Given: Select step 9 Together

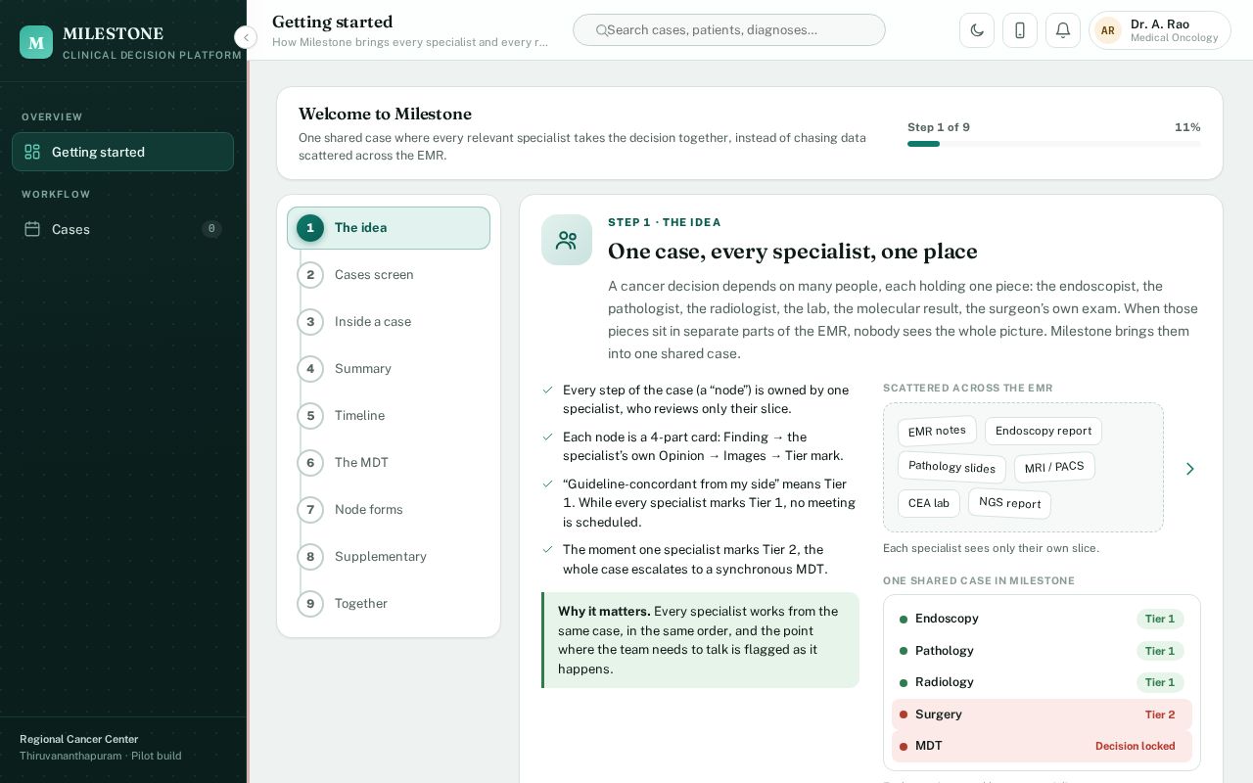Looking at the screenshot, I should click(389, 604).
